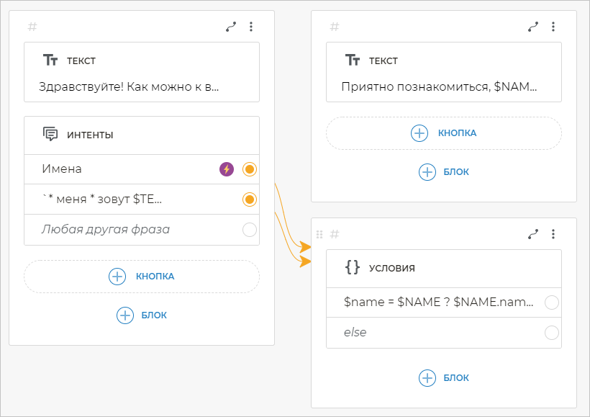Click the connection icon on the top-right card

coord(533,27)
